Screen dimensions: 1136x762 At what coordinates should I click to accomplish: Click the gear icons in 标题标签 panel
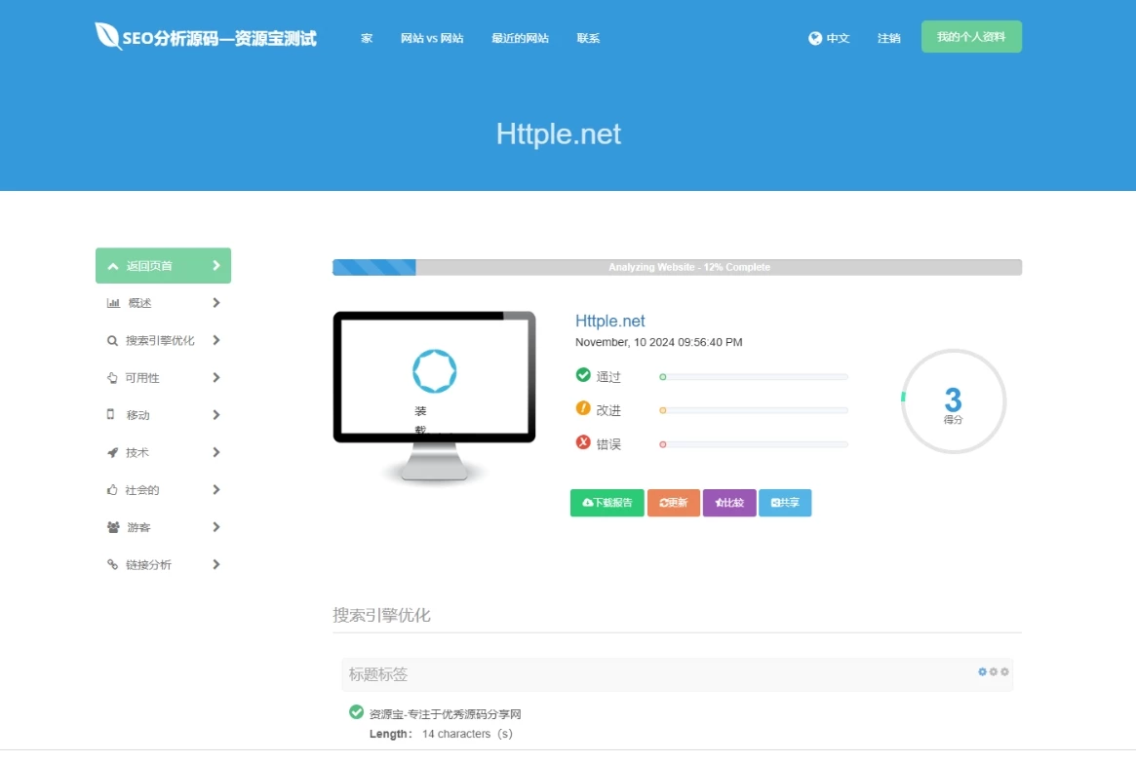993,672
